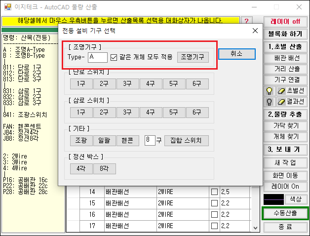Click the 휀콘 button
Screen dimensions: 310x236
pyautogui.click(x=128, y=141)
